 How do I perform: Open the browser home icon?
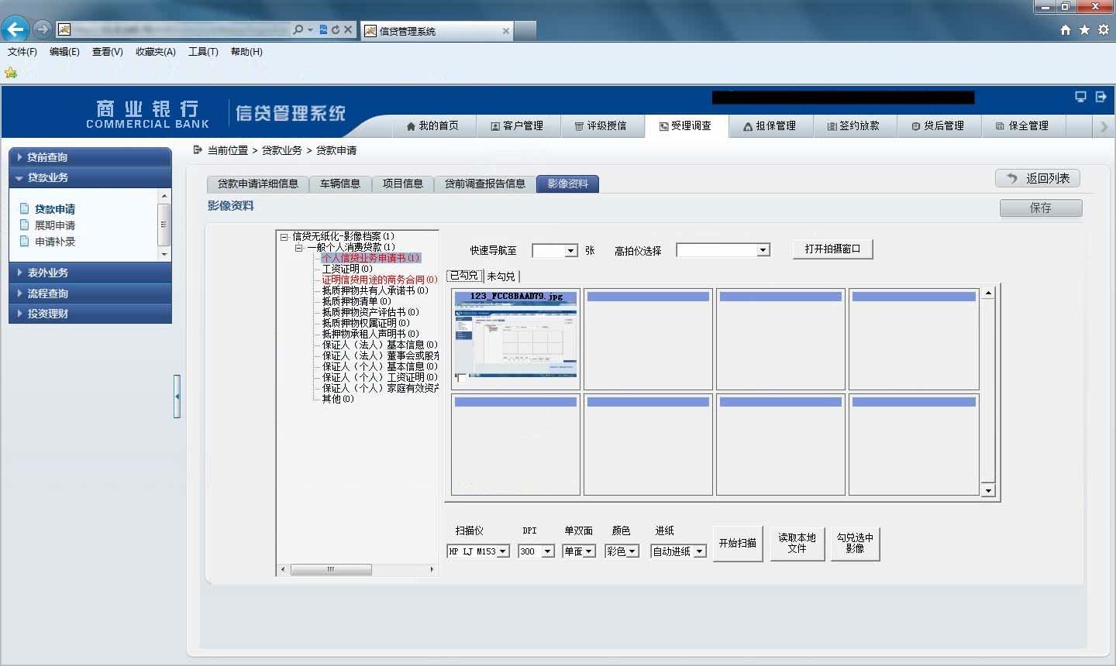(x=1066, y=29)
